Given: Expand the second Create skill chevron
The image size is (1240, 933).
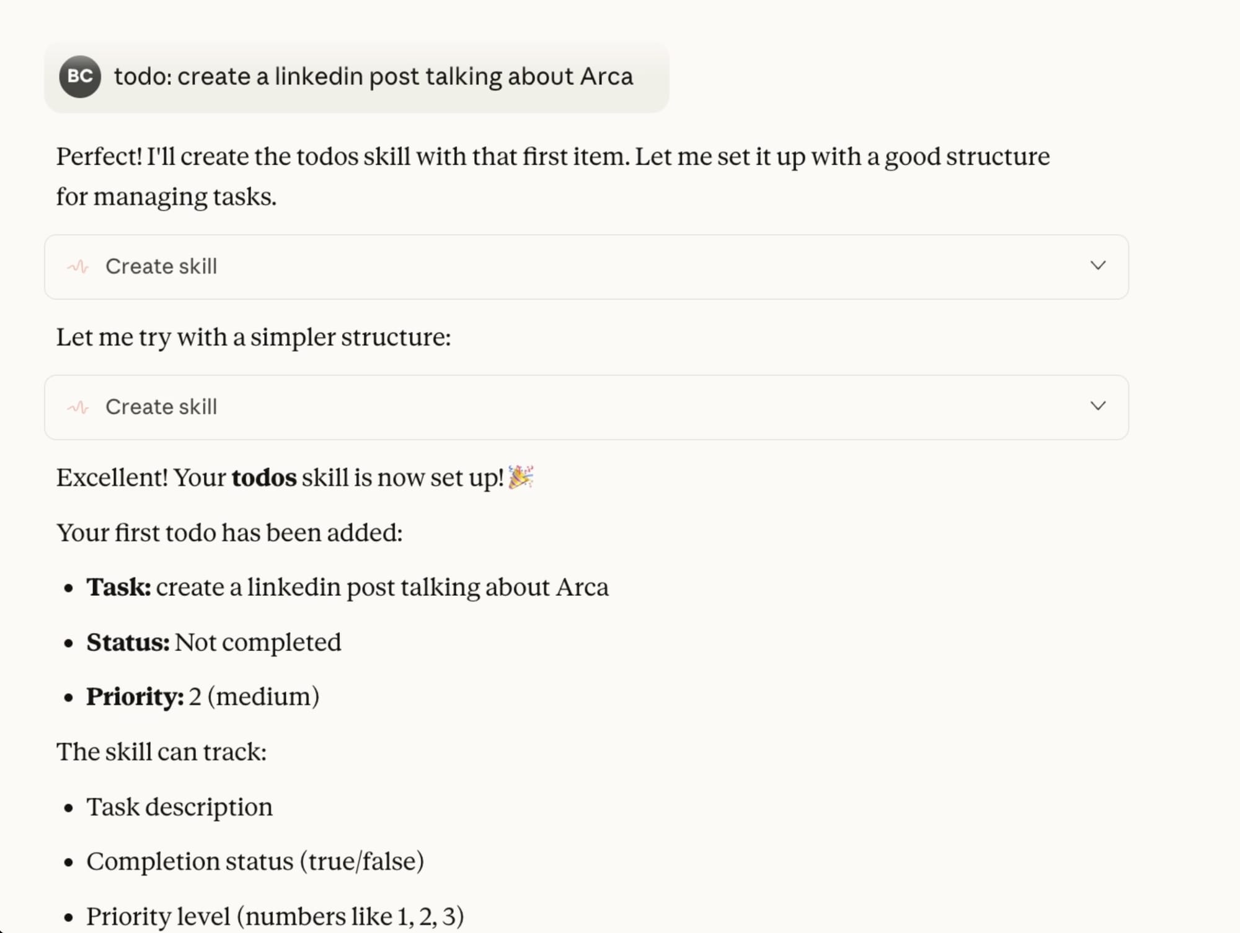Looking at the screenshot, I should [x=1097, y=406].
